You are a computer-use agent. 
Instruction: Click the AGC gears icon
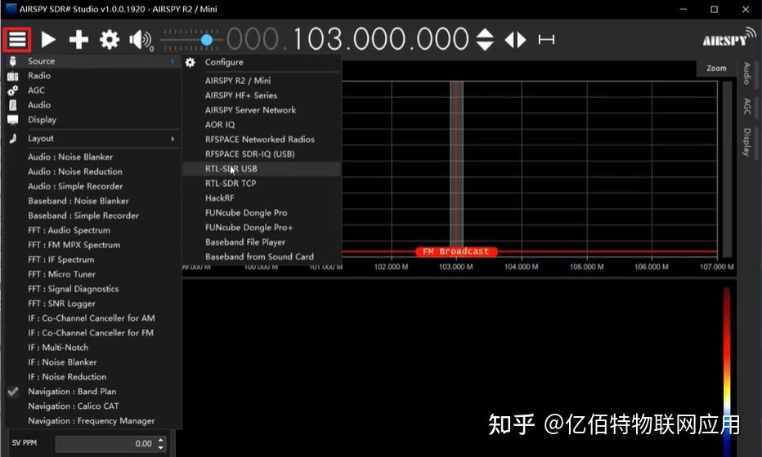click(x=12, y=91)
